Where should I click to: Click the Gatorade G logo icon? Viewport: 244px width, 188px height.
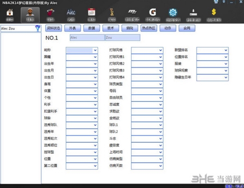[x=152, y=12]
